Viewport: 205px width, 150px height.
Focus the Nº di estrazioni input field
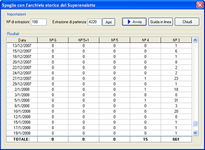pyautogui.click(x=39, y=22)
